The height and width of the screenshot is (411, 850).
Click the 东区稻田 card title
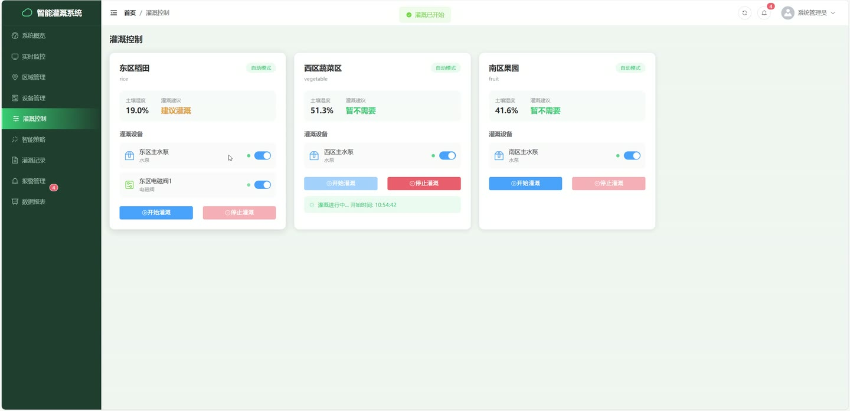135,68
